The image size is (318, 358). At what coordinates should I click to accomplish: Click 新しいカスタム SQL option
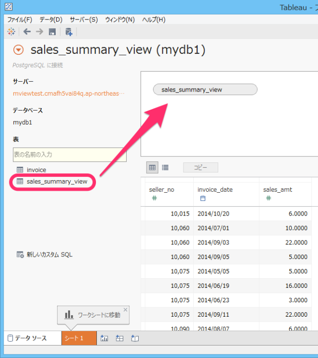(x=49, y=254)
